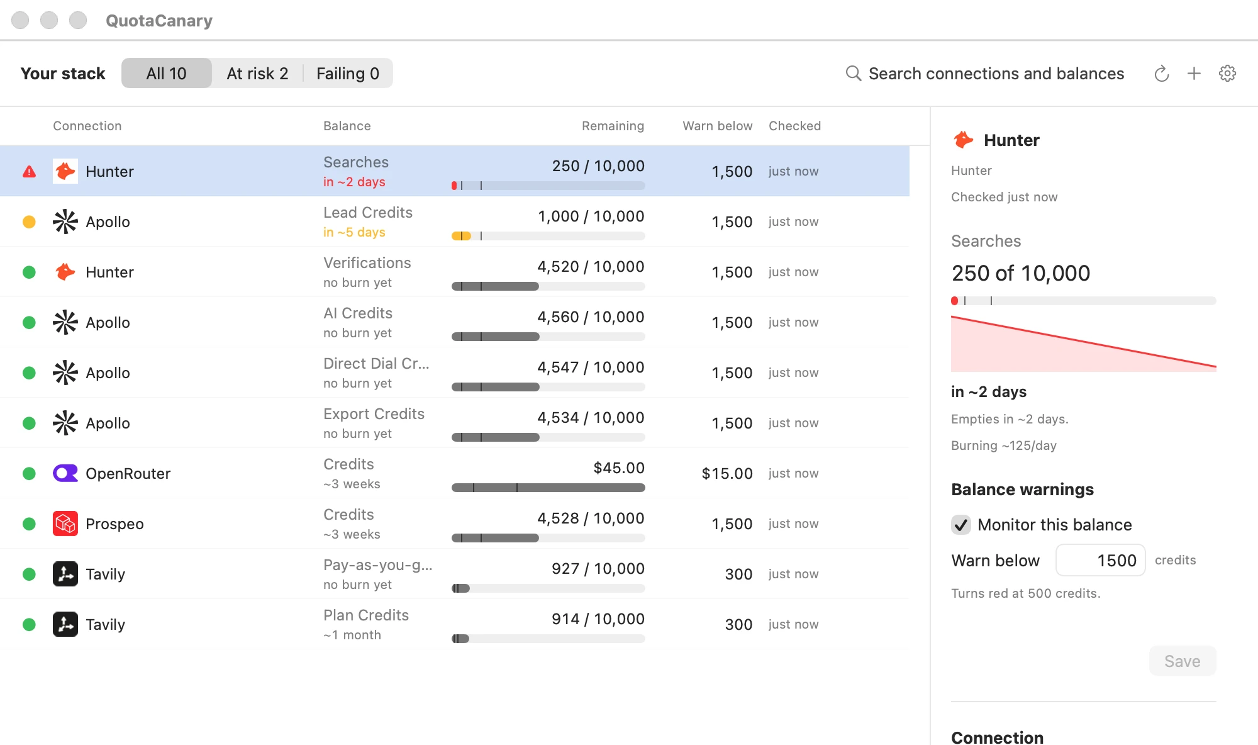Image resolution: width=1258 pixels, height=745 pixels.
Task: Click the refresh balances icon
Action: (x=1161, y=74)
